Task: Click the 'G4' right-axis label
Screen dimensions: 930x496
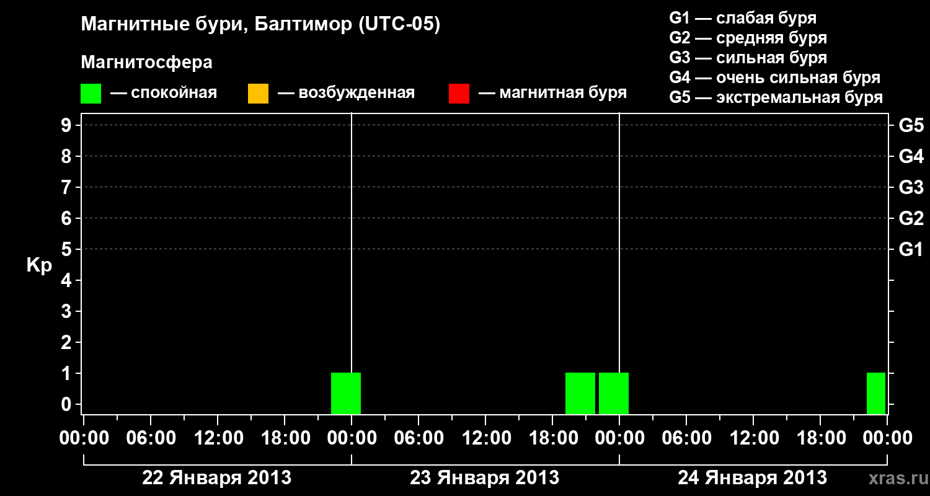Action: click(x=911, y=156)
